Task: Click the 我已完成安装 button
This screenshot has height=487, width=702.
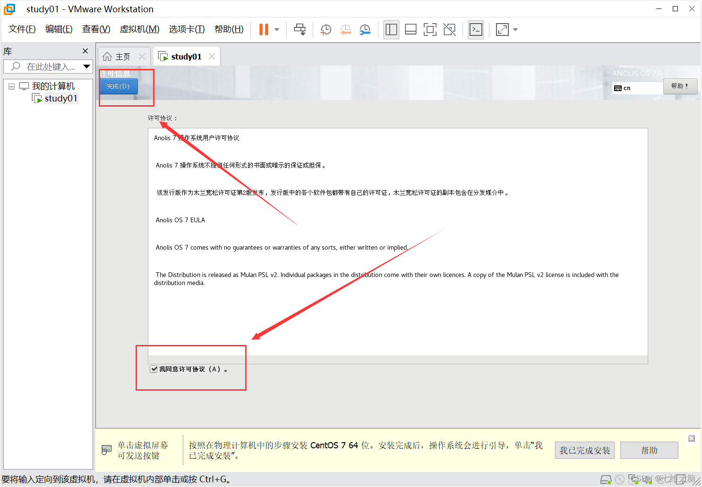Action: click(585, 450)
